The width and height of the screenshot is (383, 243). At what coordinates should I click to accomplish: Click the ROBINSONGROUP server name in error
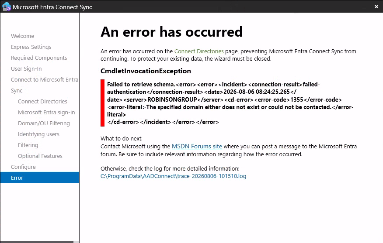(x=172, y=99)
